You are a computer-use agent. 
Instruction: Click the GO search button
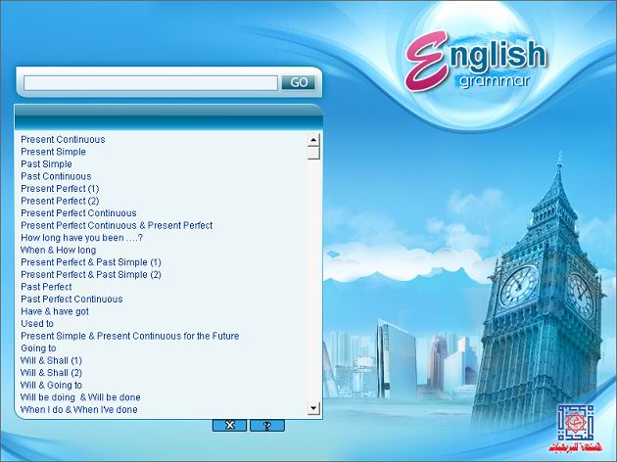(x=299, y=82)
